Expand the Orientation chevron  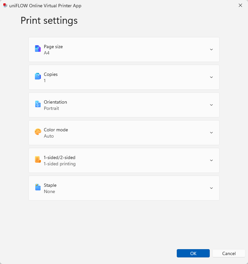(x=211, y=105)
